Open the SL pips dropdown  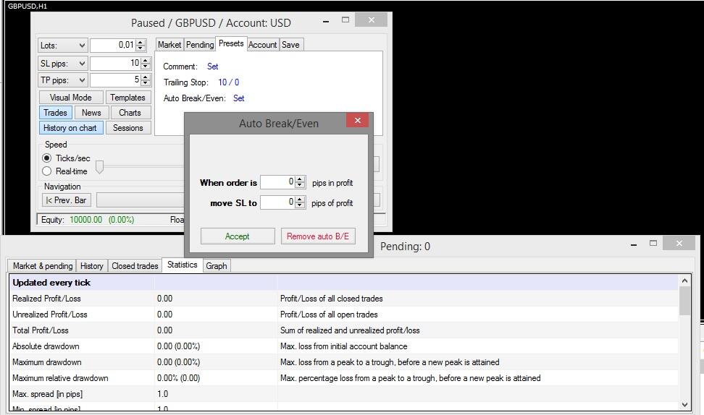tap(62, 63)
